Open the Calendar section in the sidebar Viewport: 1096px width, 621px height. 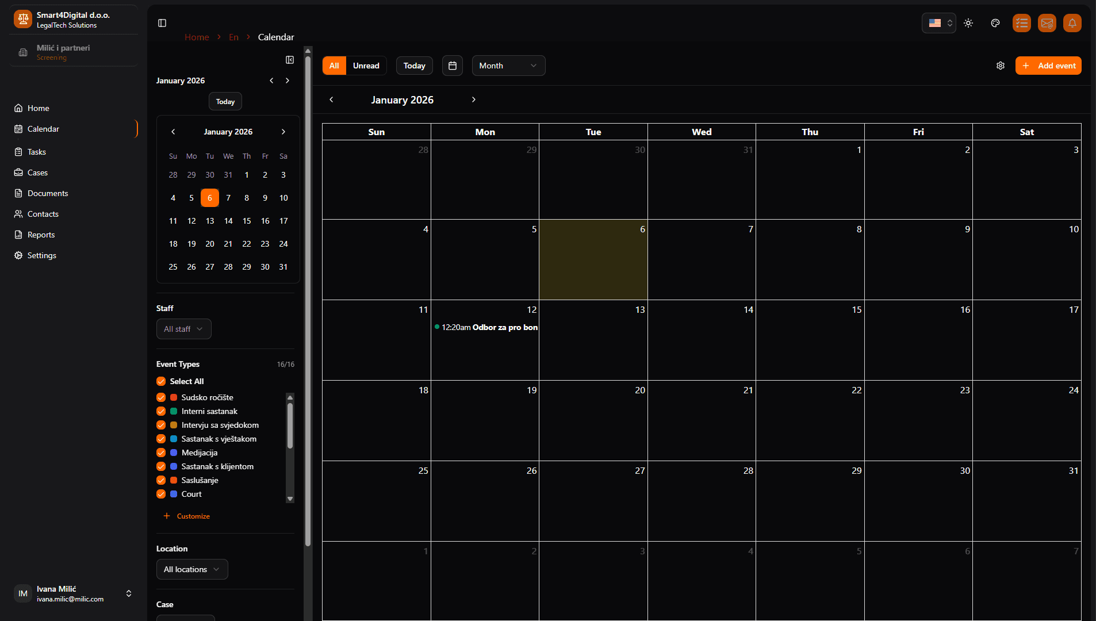click(43, 129)
